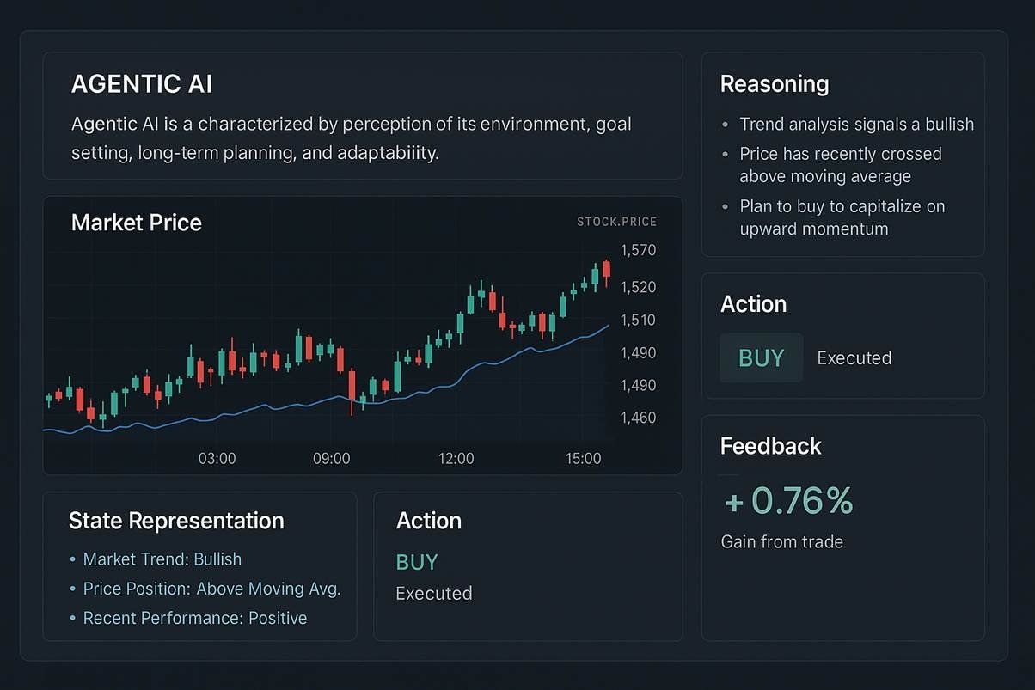The height and width of the screenshot is (690, 1035).
Task: Click the 1,460 price level label
Action: [x=638, y=418]
